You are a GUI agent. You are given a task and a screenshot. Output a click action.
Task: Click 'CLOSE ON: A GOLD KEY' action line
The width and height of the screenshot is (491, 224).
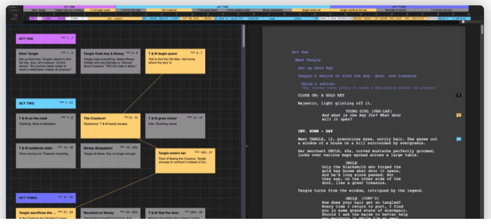321,96
